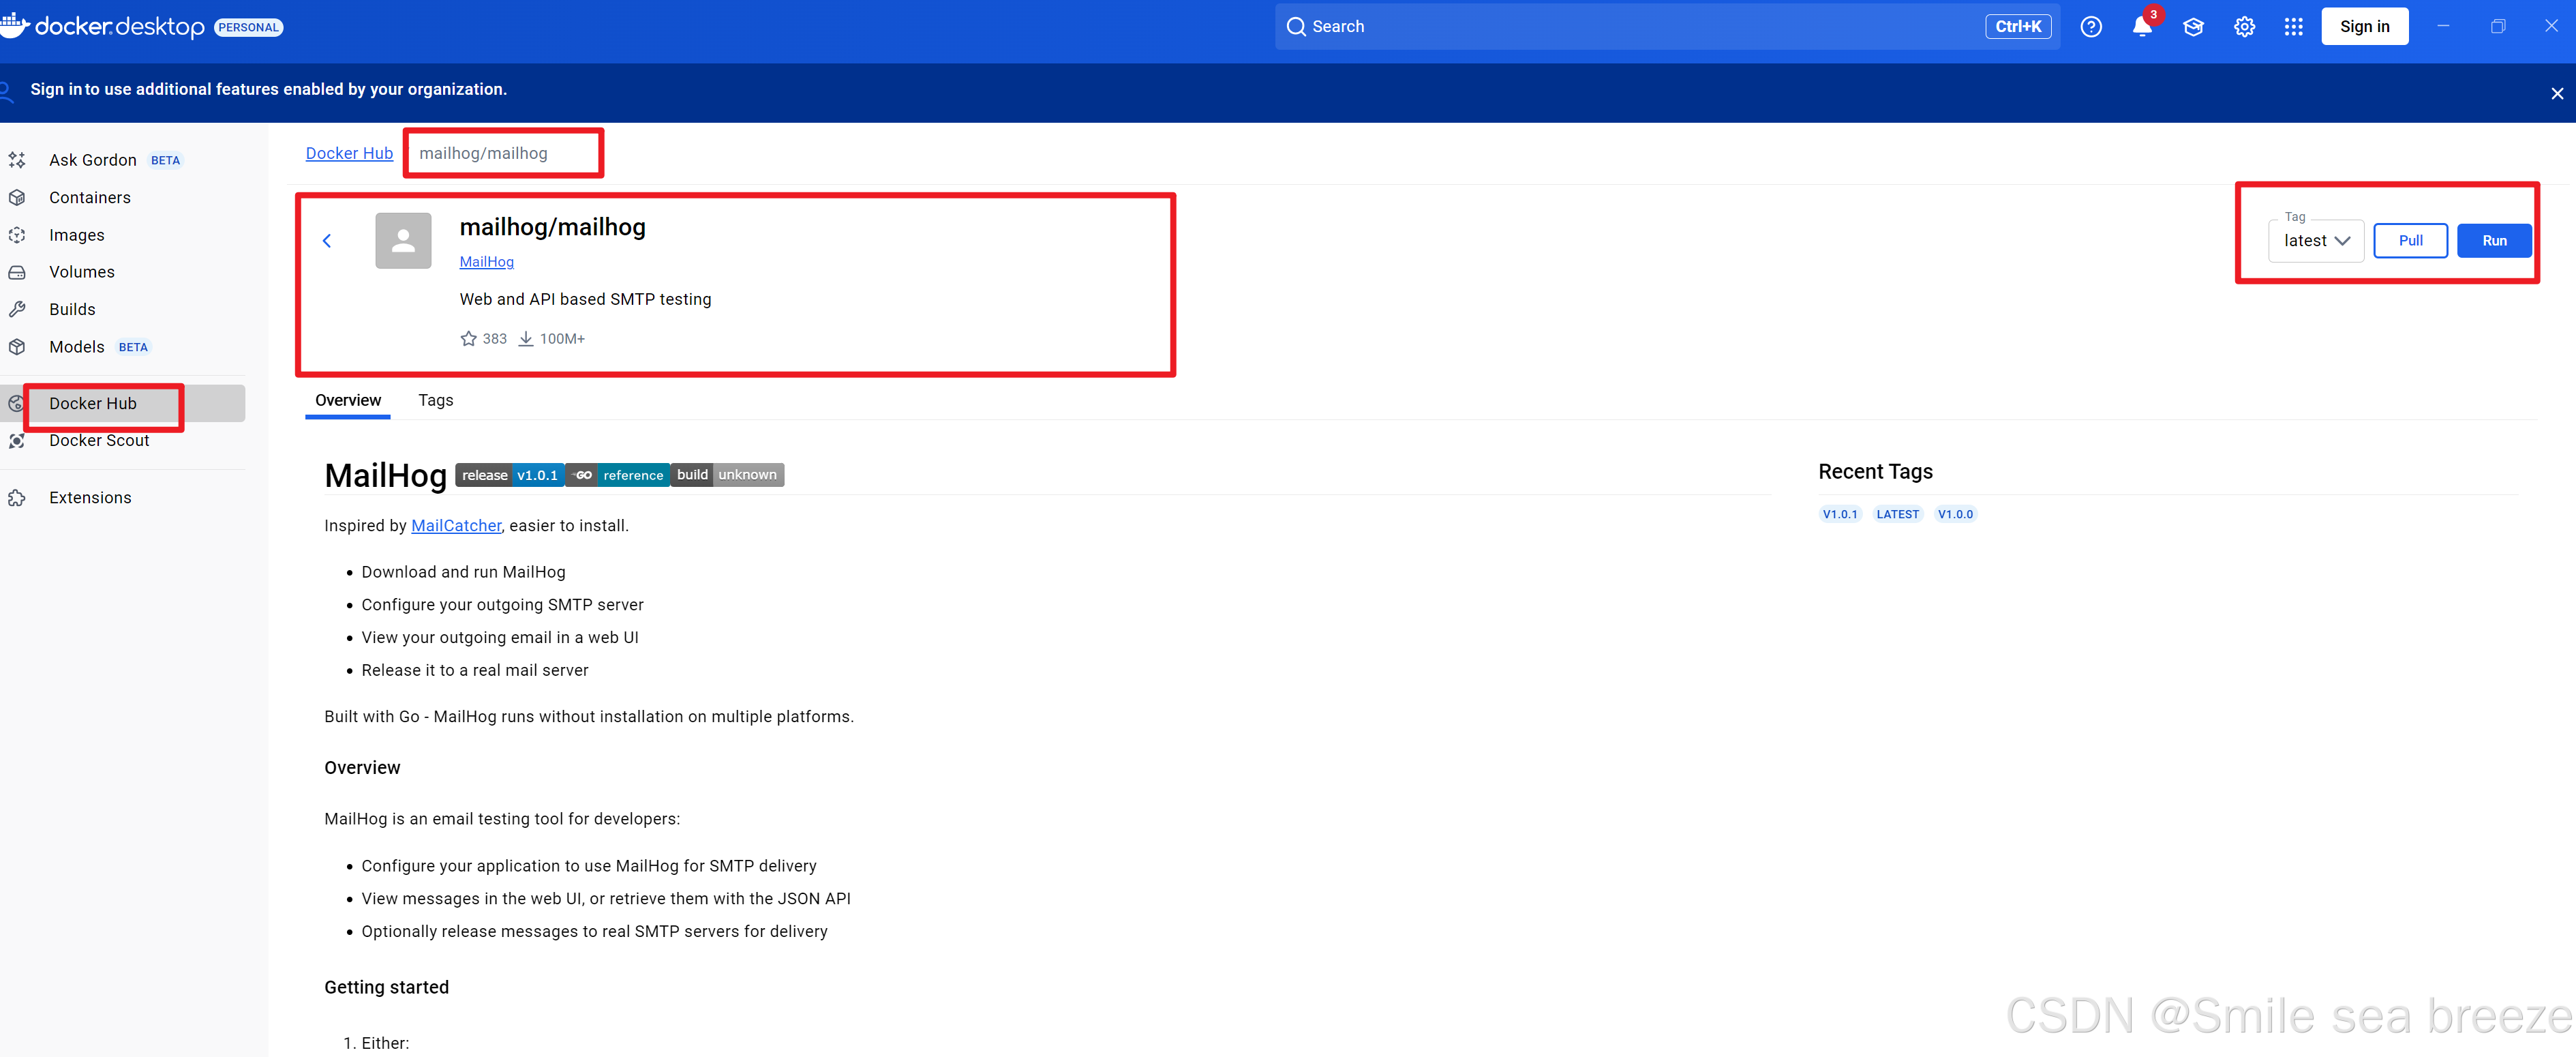Click the BETA label beside Models

click(133, 348)
